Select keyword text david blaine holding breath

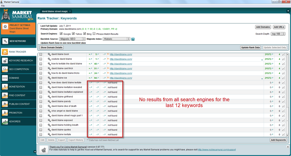click(65, 125)
